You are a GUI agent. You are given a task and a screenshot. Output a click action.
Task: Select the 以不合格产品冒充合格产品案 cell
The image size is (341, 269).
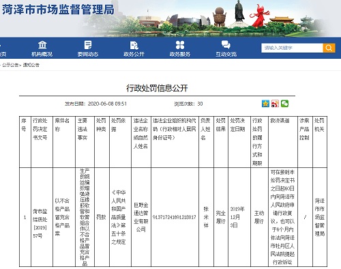tap(64, 217)
